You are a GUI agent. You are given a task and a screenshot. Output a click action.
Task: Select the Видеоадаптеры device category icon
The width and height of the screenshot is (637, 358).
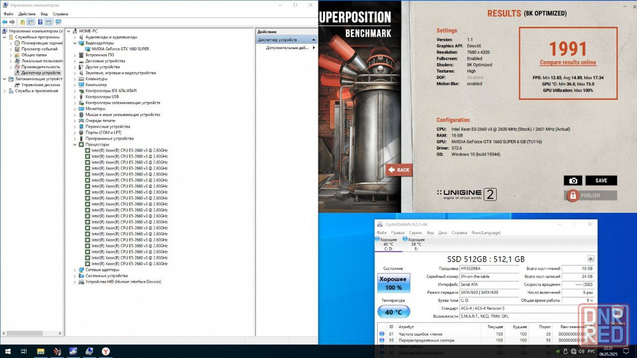click(x=82, y=43)
